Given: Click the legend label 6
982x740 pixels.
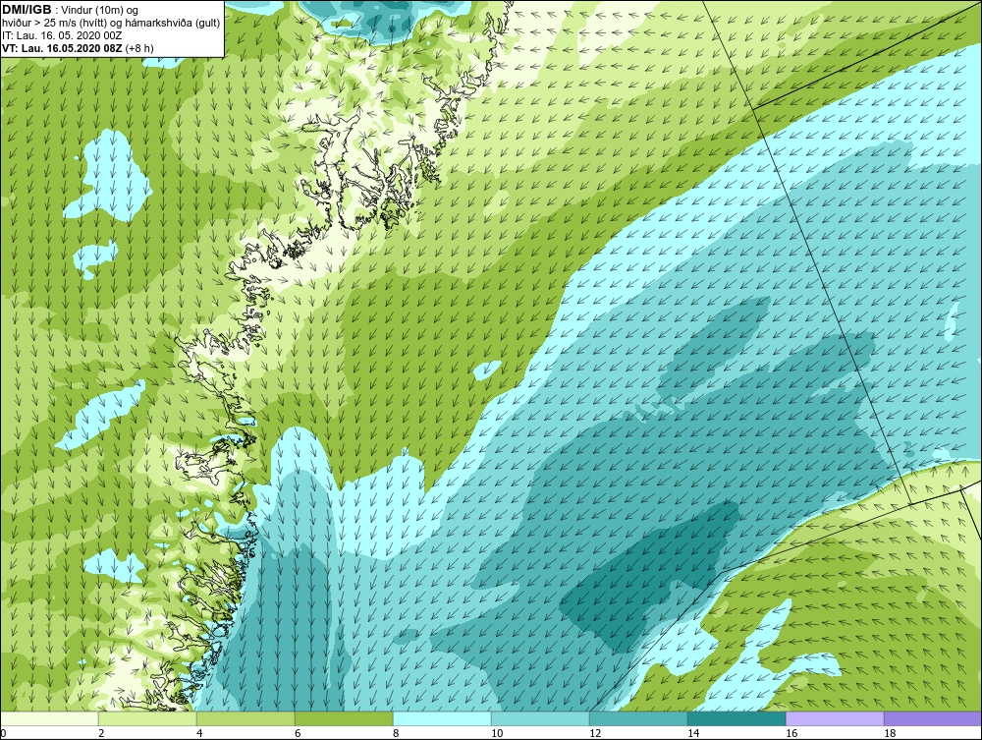Looking at the screenshot, I should [298, 733].
